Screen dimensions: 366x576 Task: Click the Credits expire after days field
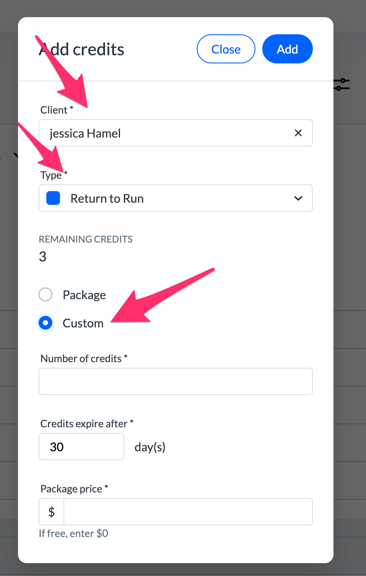(81, 447)
